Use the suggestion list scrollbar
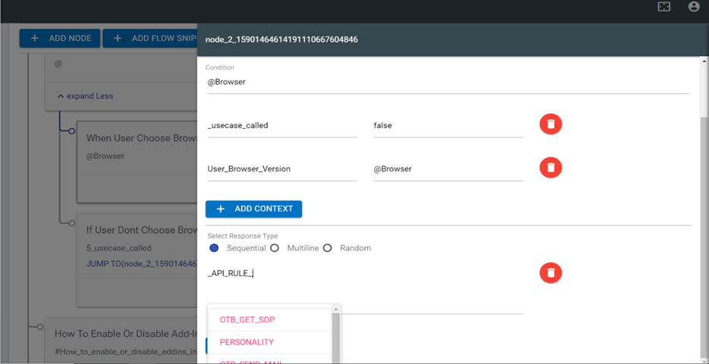Screen dimensions: 709x364 tap(336, 337)
